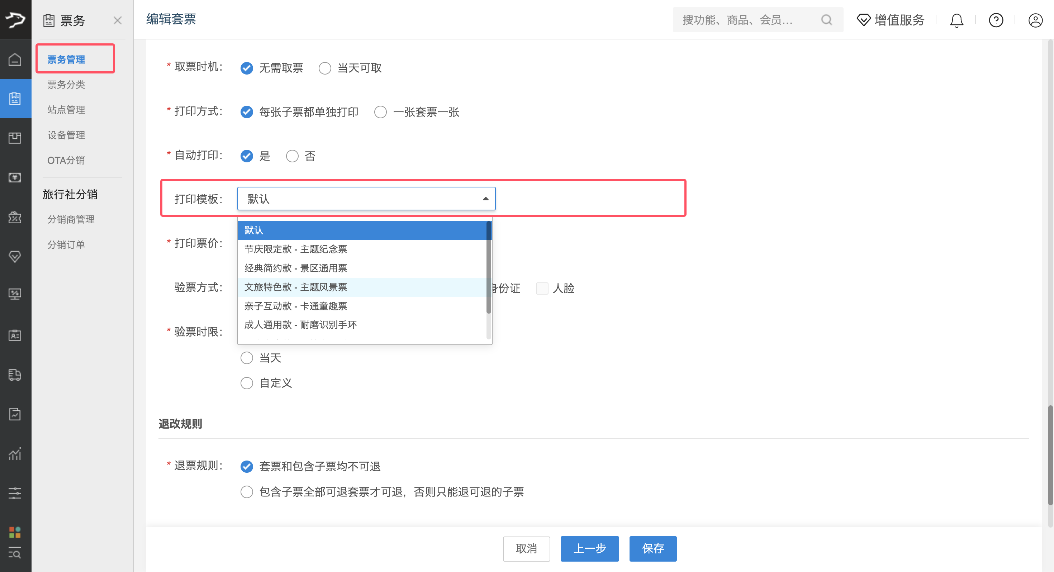Open the user account avatar icon
The image size is (1054, 572).
pos(1035,20)
